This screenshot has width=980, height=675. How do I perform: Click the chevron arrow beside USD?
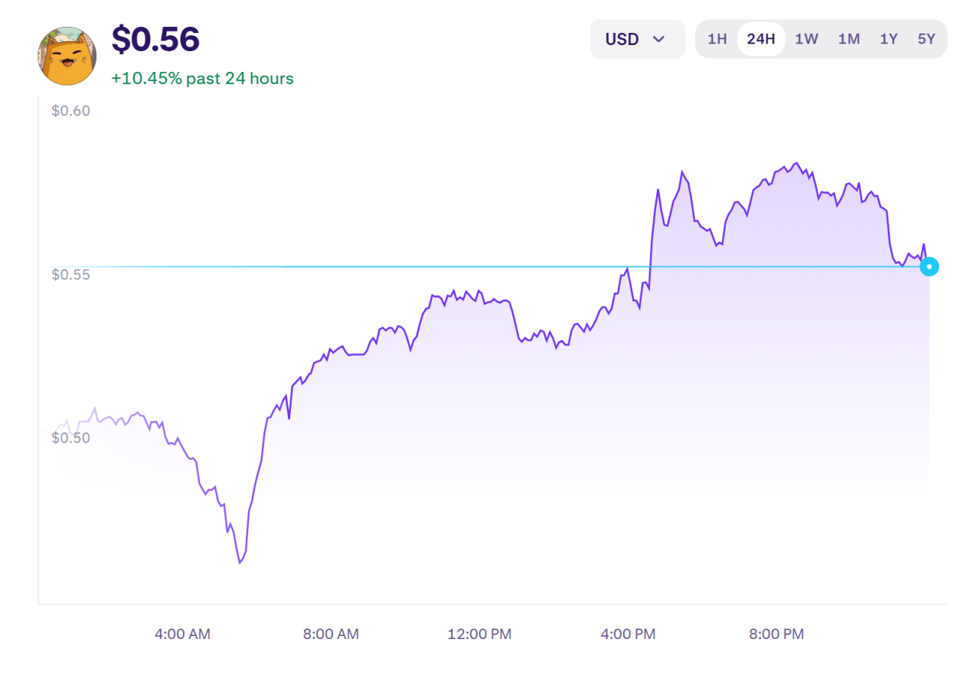[658, 39]
